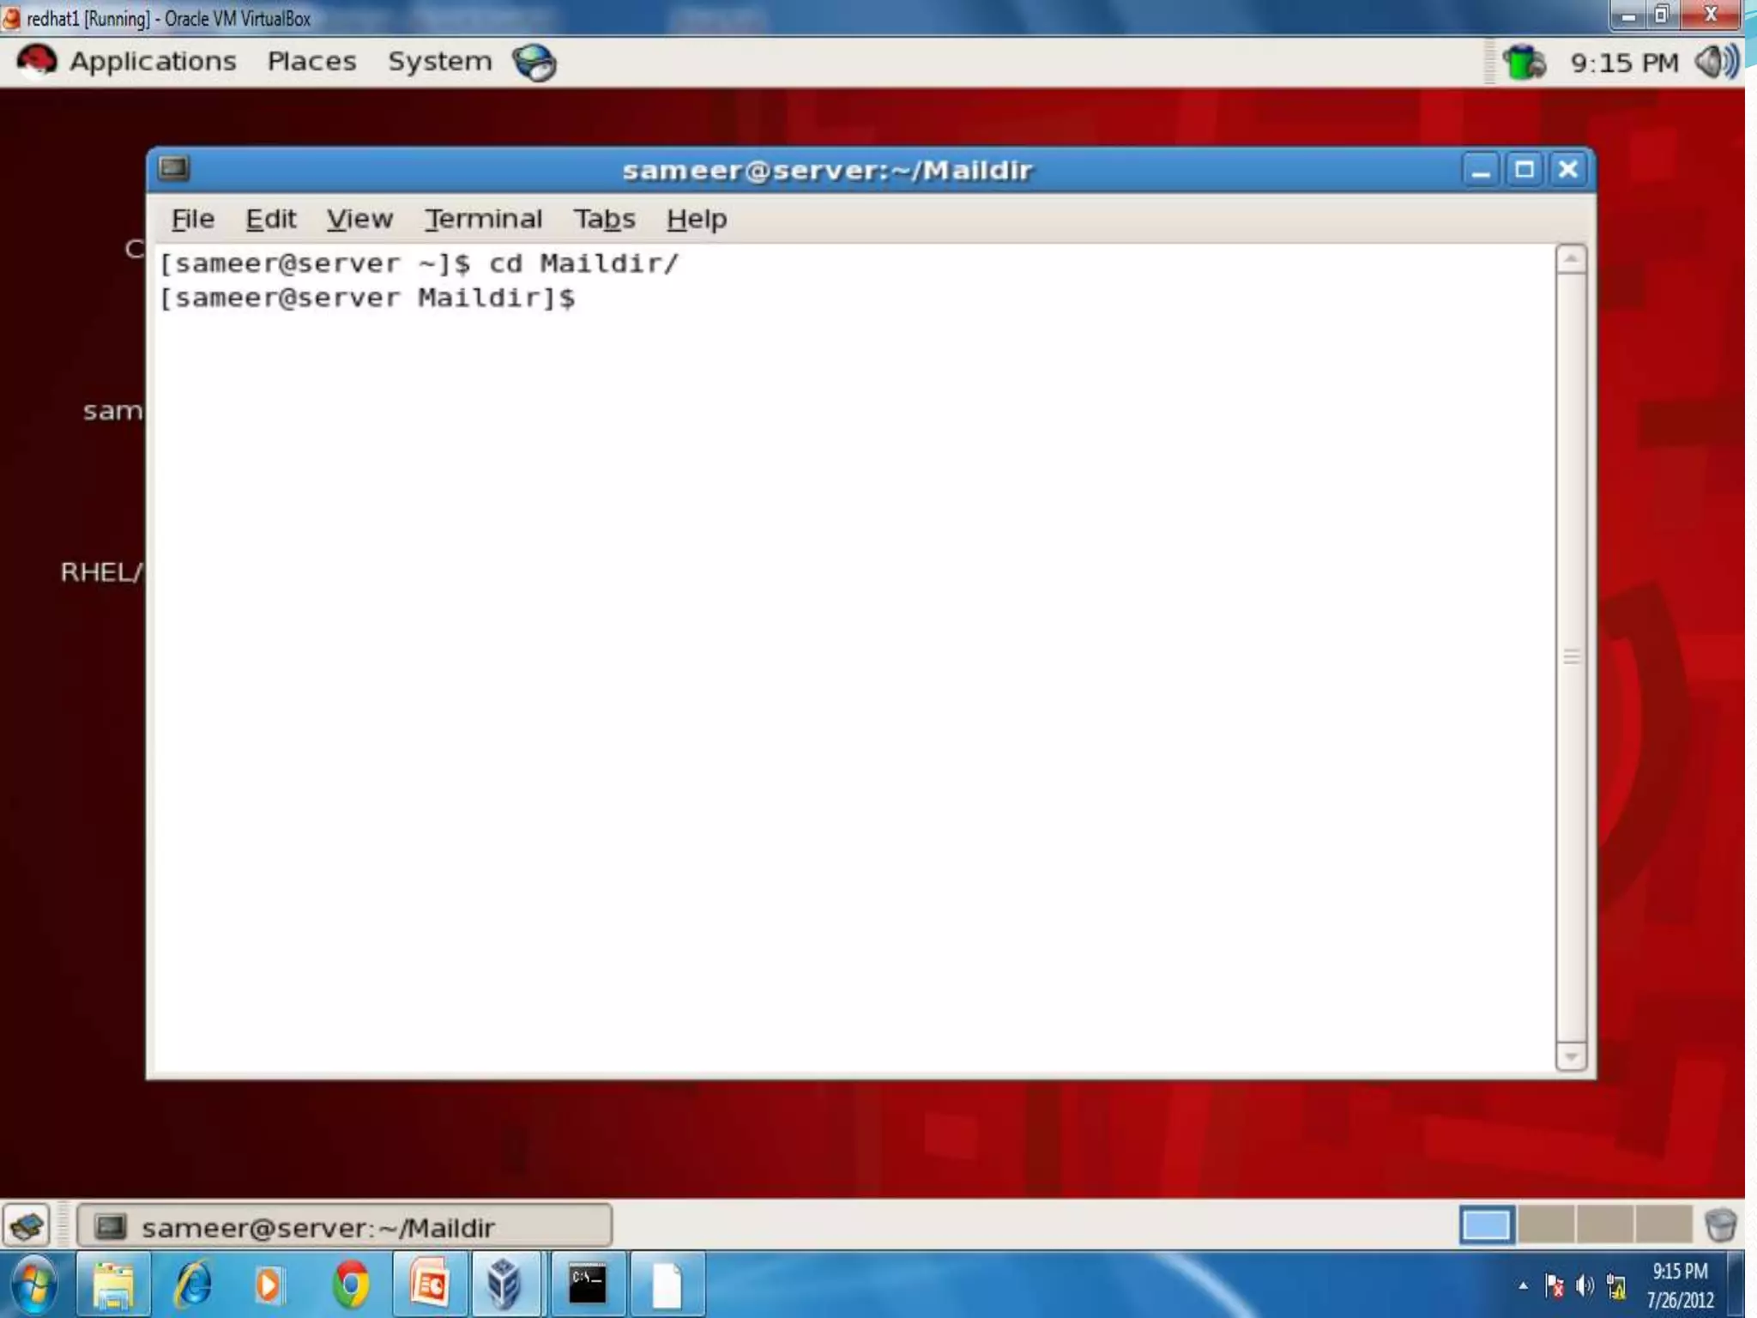Image resolution: width=1757 pixels, height=1318 pixels.
Task: Switch to the fourth workspace in switcher
Action: [x=1663, y=1225]
